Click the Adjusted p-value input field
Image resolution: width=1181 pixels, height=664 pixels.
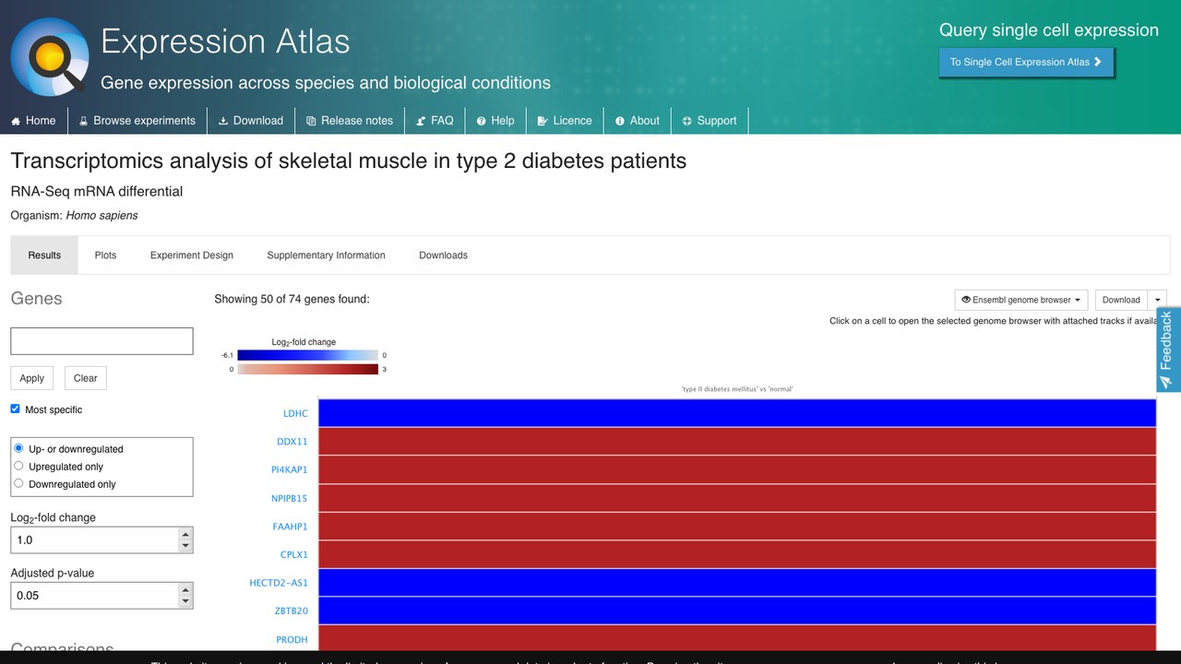pos(94,596)
